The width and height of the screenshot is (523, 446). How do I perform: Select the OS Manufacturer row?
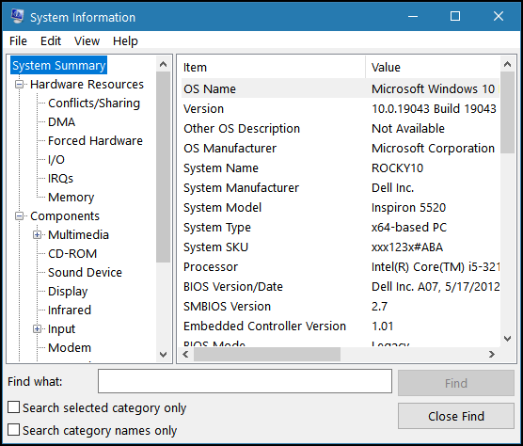(341, 148)
